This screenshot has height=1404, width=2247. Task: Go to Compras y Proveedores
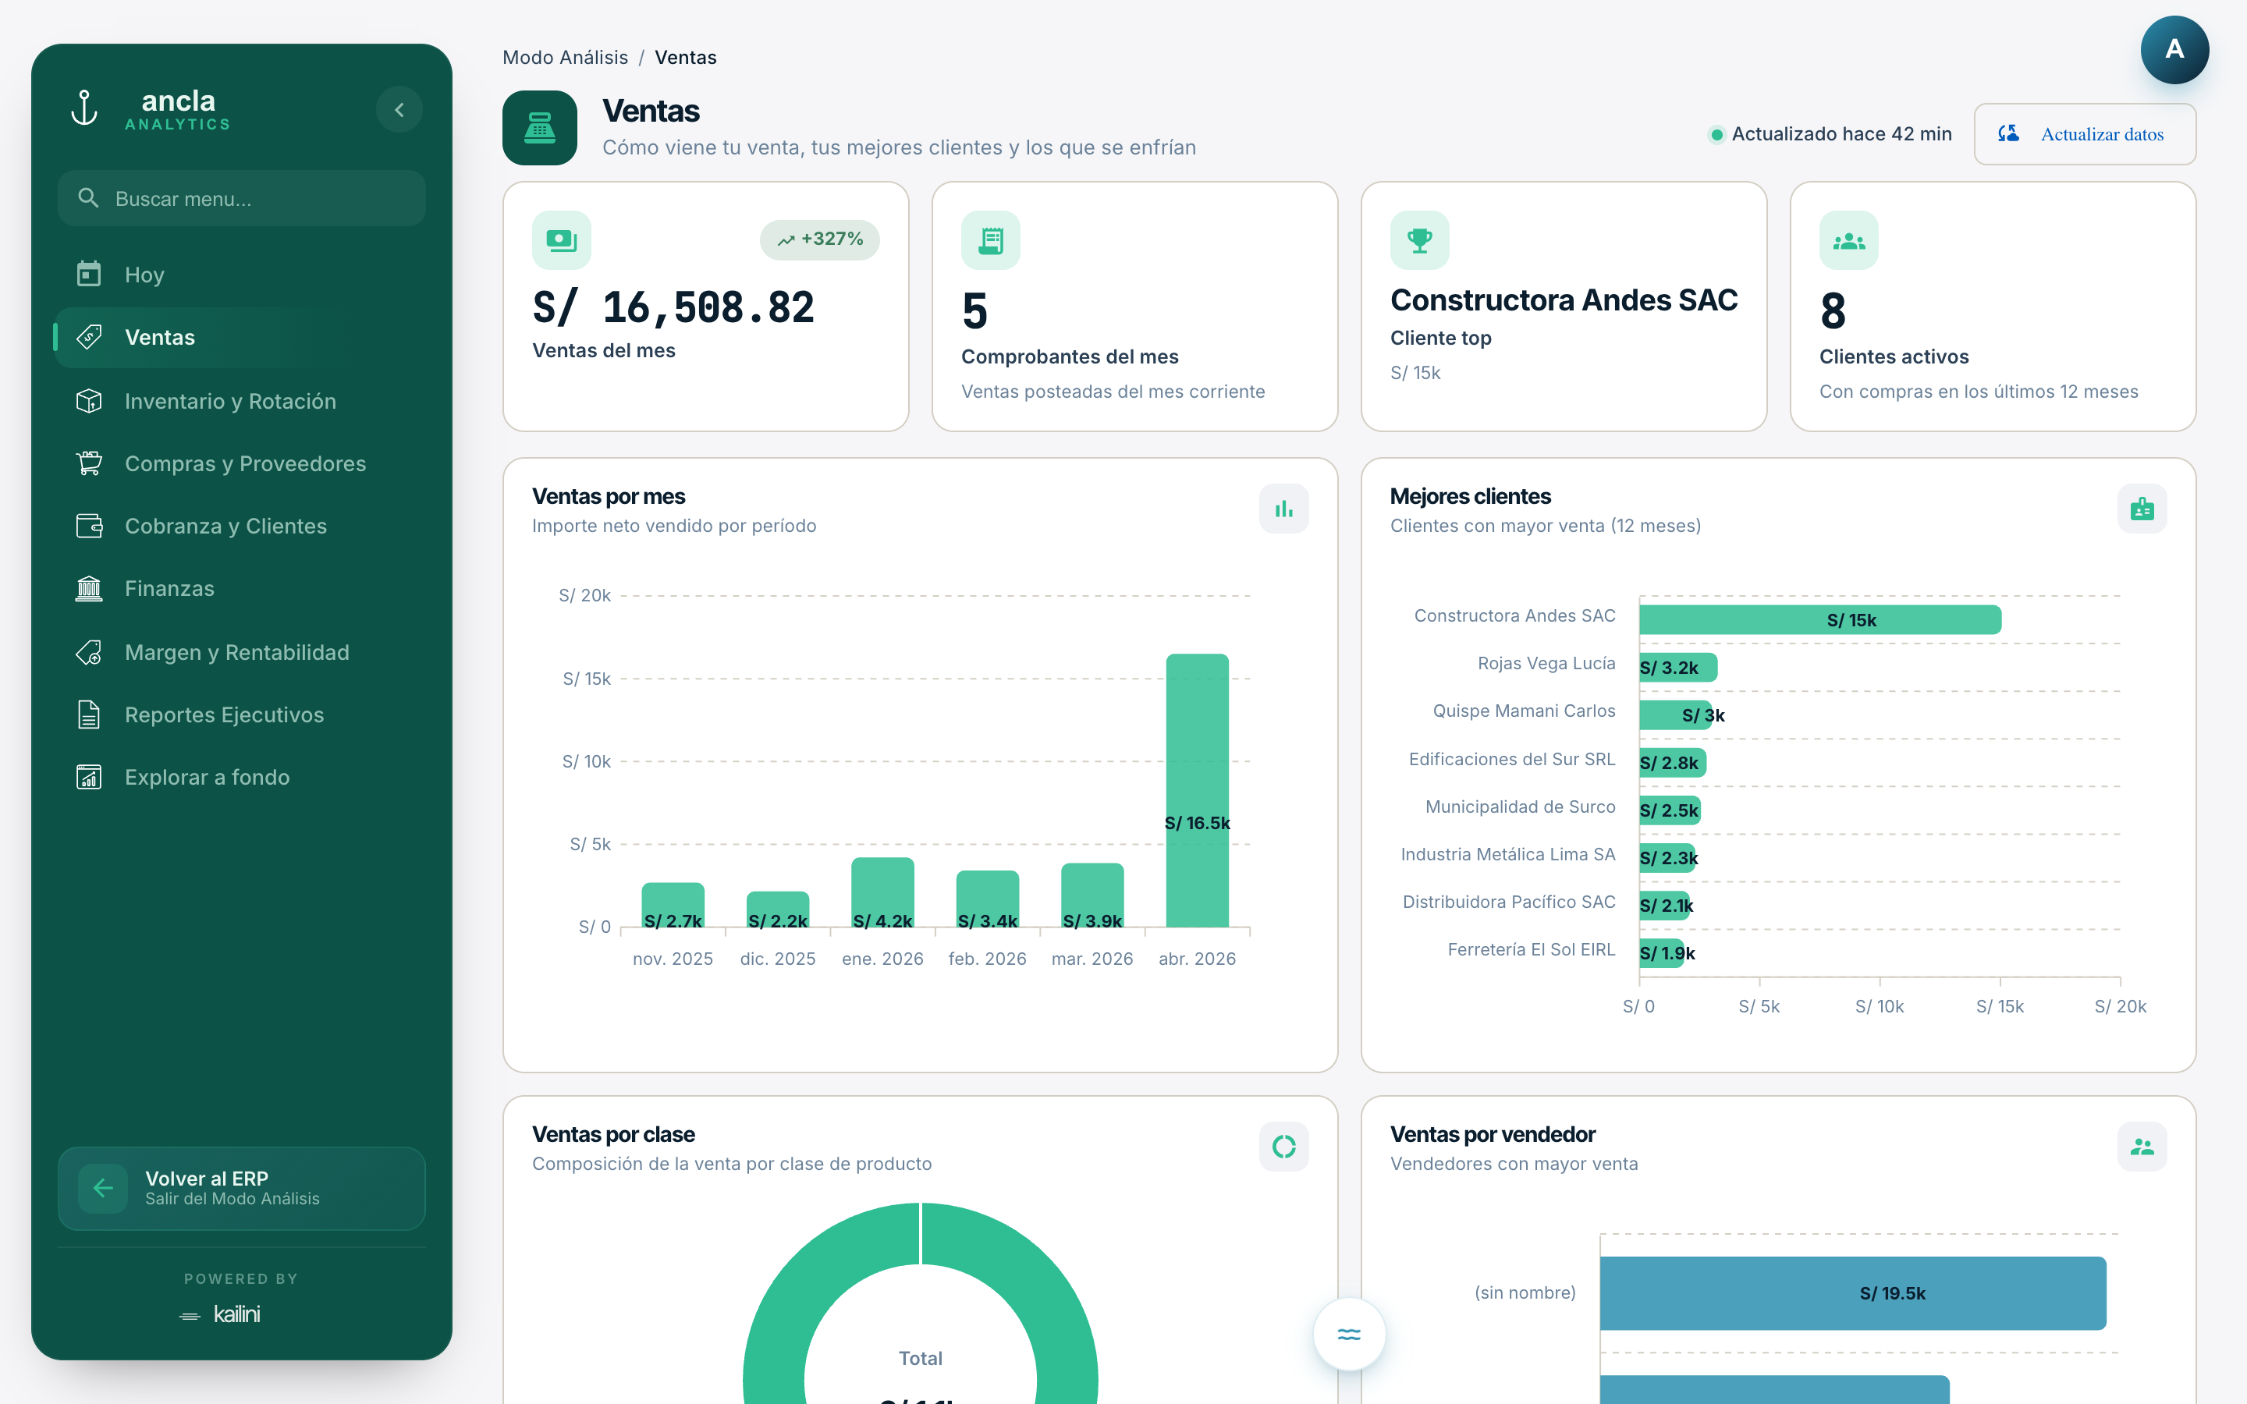point(241,463)
